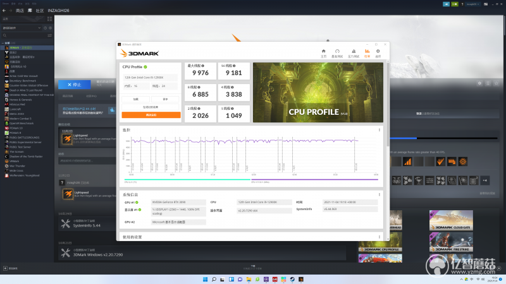This screenshot has width=506, height=284.
Task: Open the Steam game info icon
Action: [488, 83]
